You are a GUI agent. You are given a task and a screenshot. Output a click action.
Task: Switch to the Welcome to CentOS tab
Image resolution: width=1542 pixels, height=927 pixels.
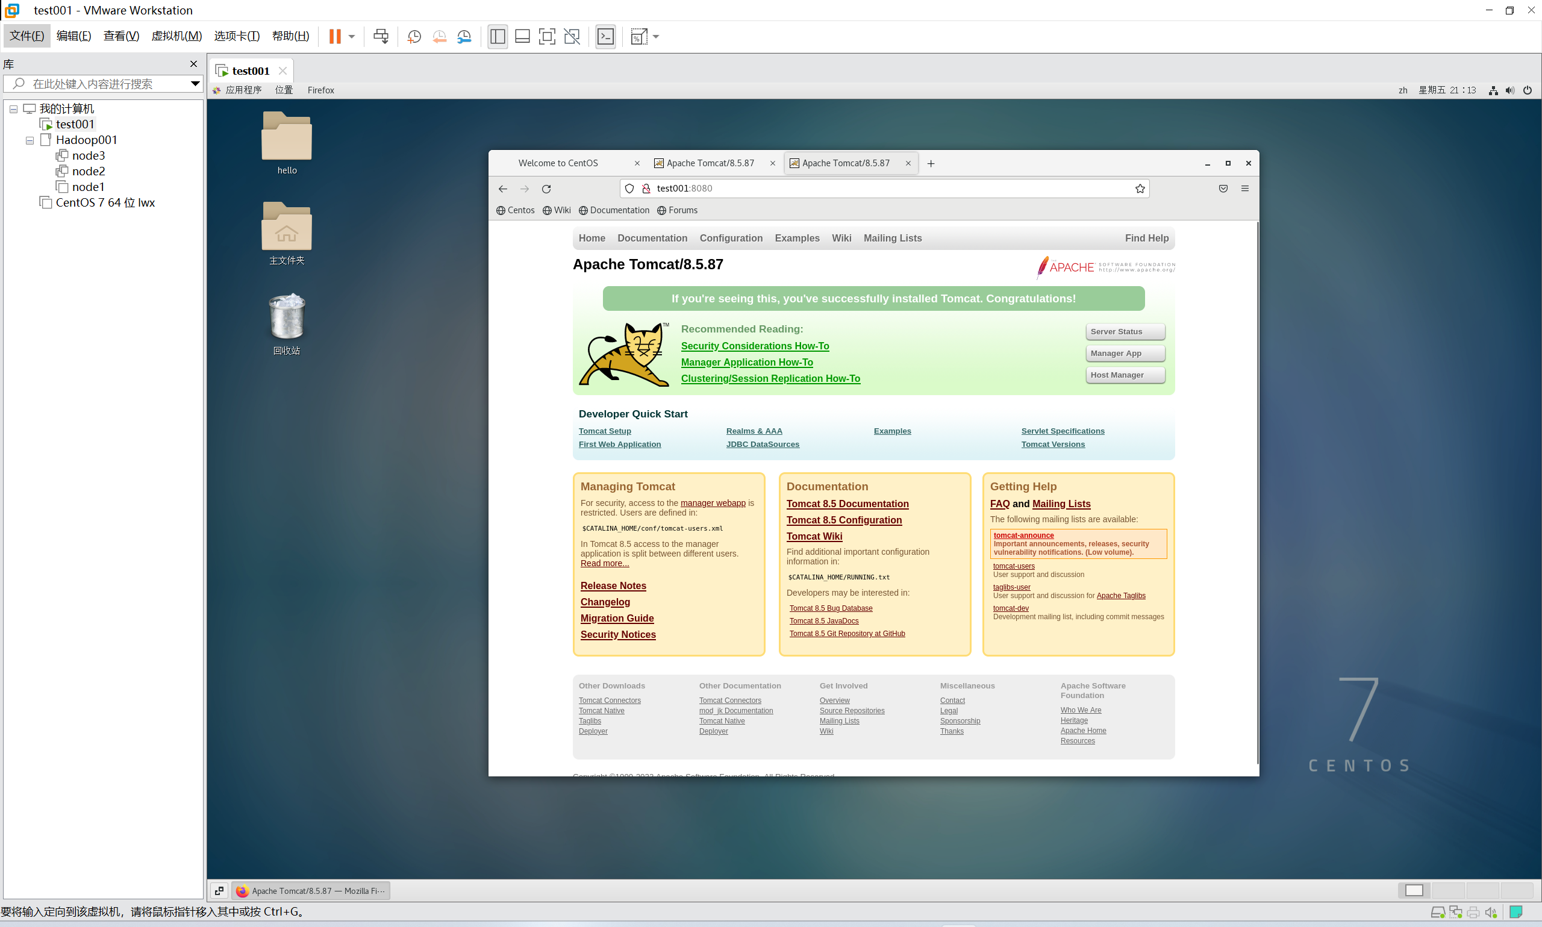pyautogui.click(x=558, y=163)
